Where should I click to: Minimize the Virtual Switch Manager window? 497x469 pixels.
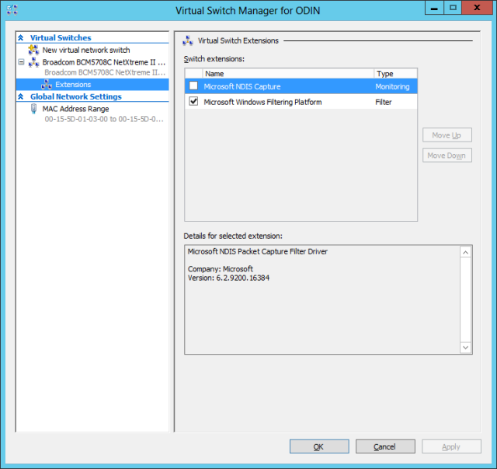tap(434, 8)
